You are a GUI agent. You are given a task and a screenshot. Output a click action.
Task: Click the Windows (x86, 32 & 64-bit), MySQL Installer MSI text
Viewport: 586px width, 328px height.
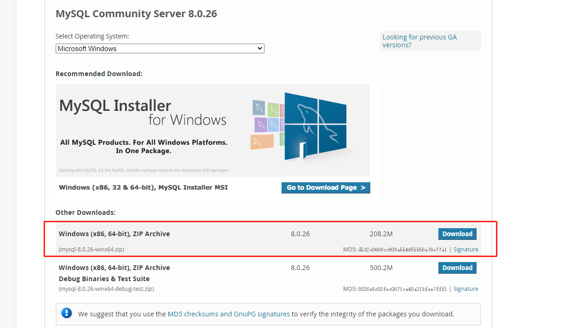(x=143, y=187)
